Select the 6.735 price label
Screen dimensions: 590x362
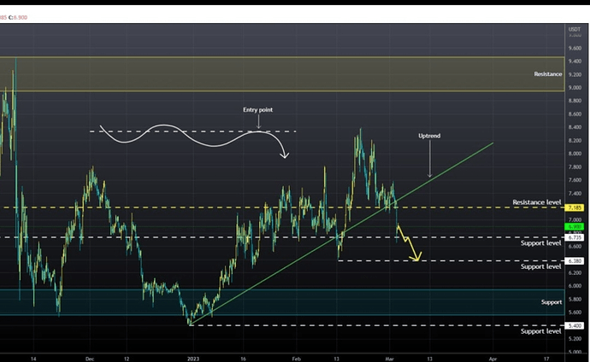[575, 237]
